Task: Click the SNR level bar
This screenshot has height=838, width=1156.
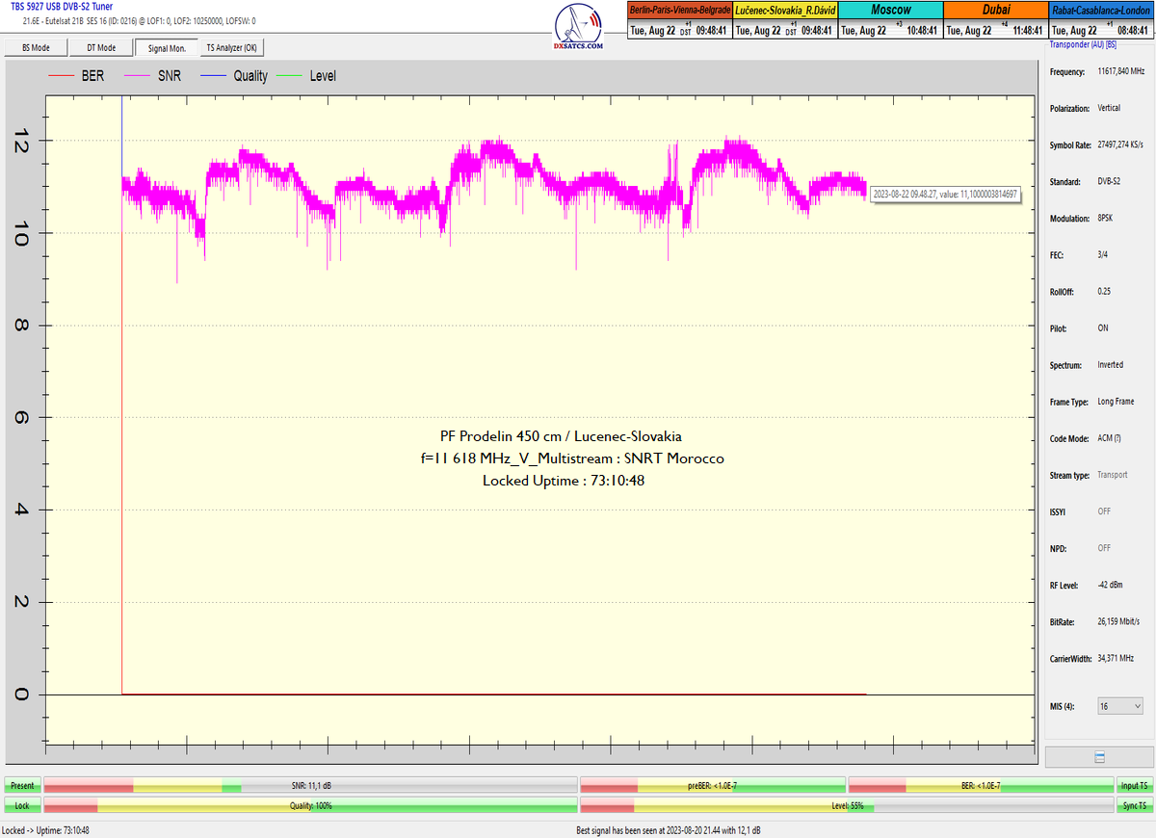Action: point(310,786)
